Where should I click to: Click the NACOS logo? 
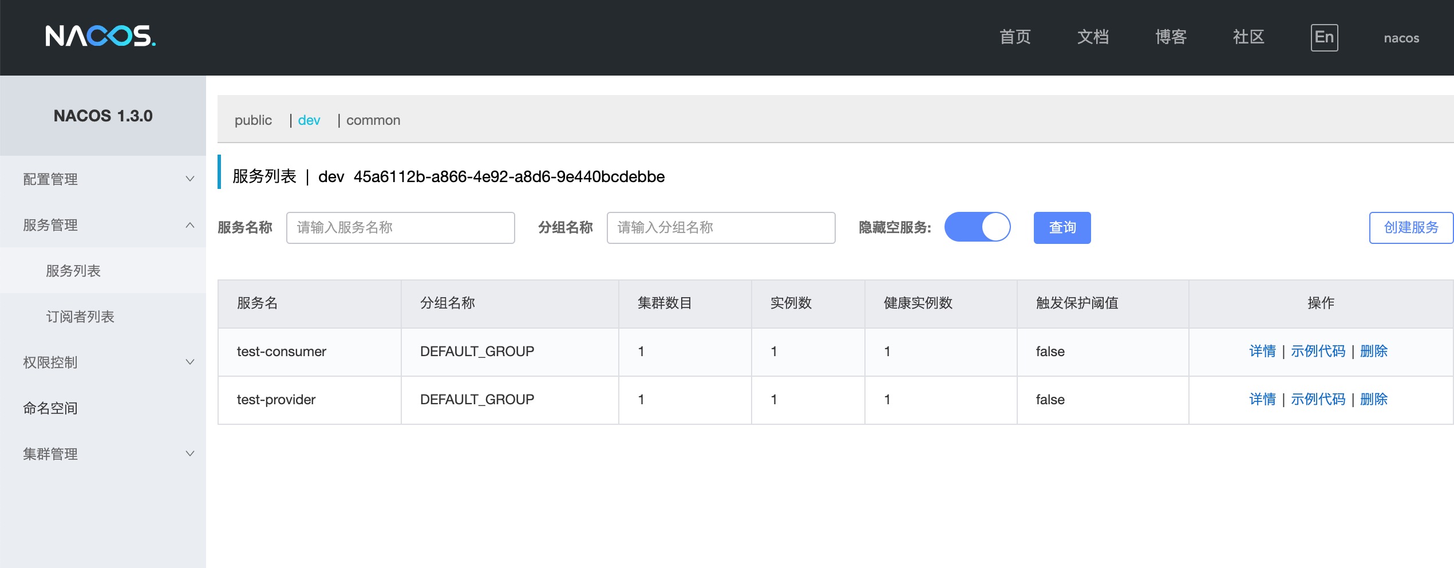(x=101, y=37)
